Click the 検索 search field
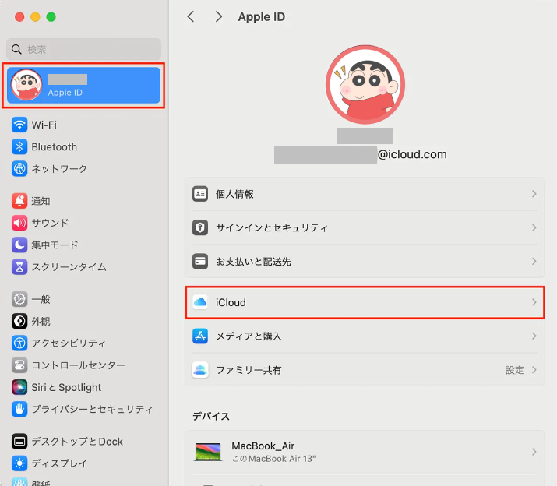This screenshot has height=486, width=557. 83,49
